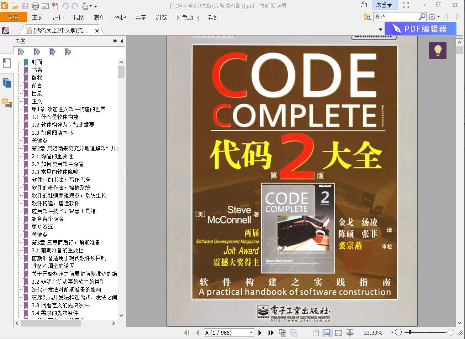465x339 pixels.
Task: Click the 未登录 login button
Action: click(x=384, y=5)
